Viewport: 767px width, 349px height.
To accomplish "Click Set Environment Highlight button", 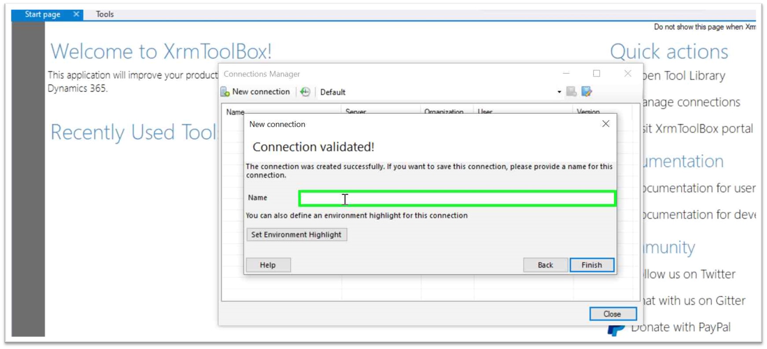I will pyautogui.click(x=296, y=234).
